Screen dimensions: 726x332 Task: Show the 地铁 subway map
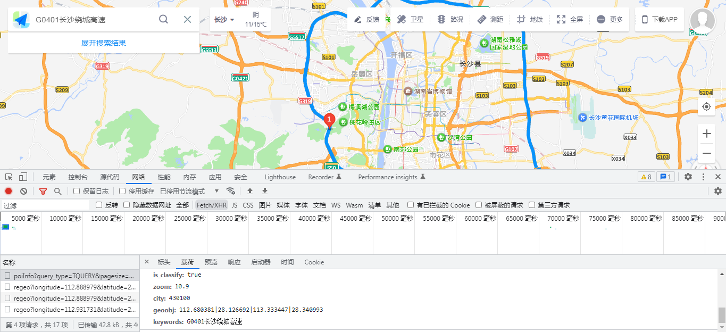pos(530,19)
